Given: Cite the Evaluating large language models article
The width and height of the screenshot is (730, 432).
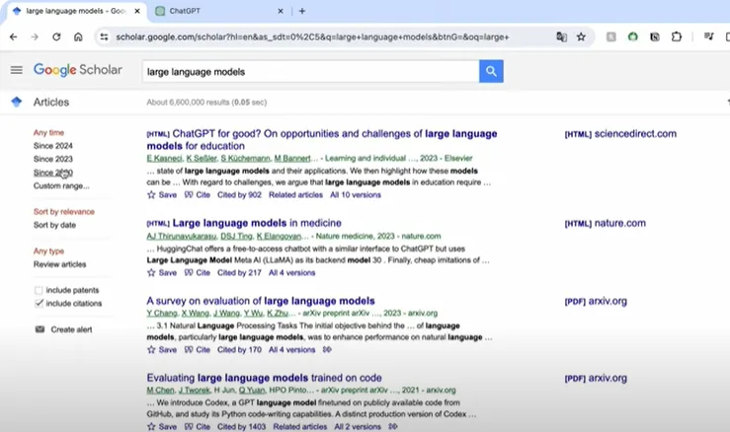Looking at the screenshot, I should coord(198,426).
